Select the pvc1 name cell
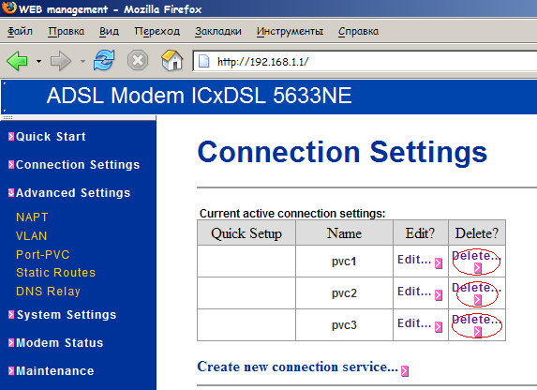537x390 pixels. [x=344, y=262]
